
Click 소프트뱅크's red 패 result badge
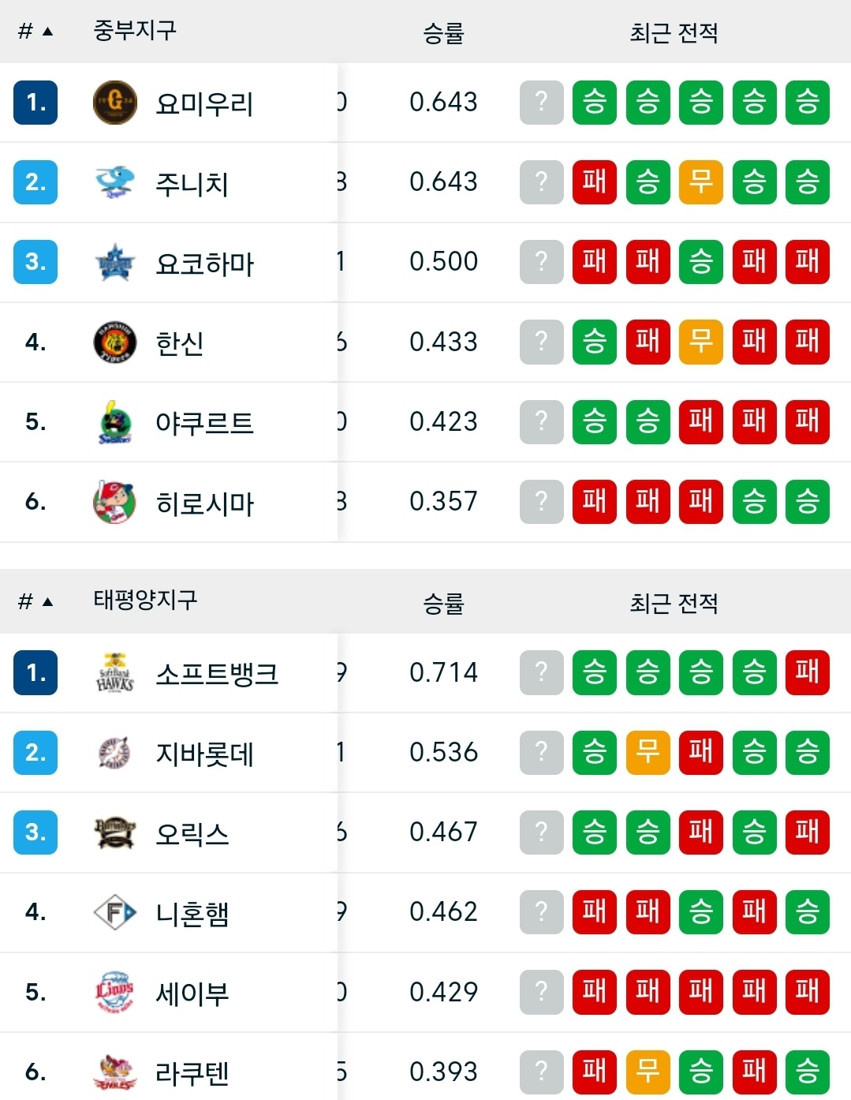807,672
